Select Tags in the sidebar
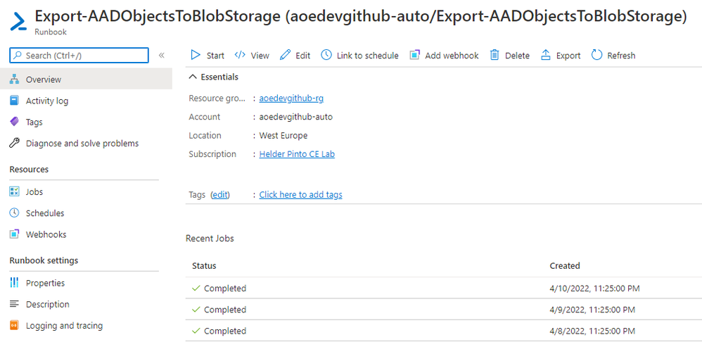This screenshot has width=702, height=342. click(34, 122)
